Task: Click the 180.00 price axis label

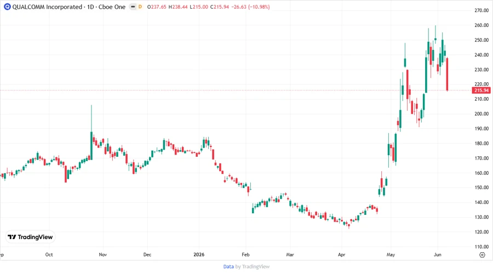Action: (481, 144)
